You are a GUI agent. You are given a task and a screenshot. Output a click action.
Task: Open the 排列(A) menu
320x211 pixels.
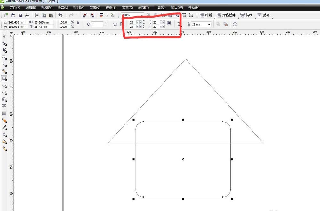click(79, 8)
